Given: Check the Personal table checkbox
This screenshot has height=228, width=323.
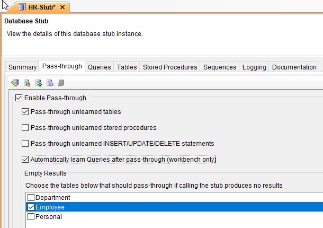Looking at the screenshot, I should point(31,217).
